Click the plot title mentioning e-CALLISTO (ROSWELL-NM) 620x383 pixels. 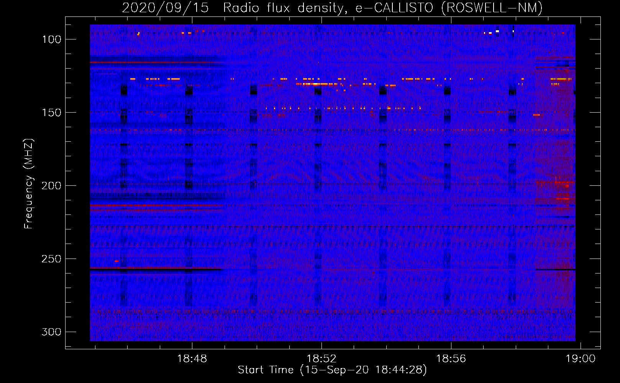click(x=332, y=8)
